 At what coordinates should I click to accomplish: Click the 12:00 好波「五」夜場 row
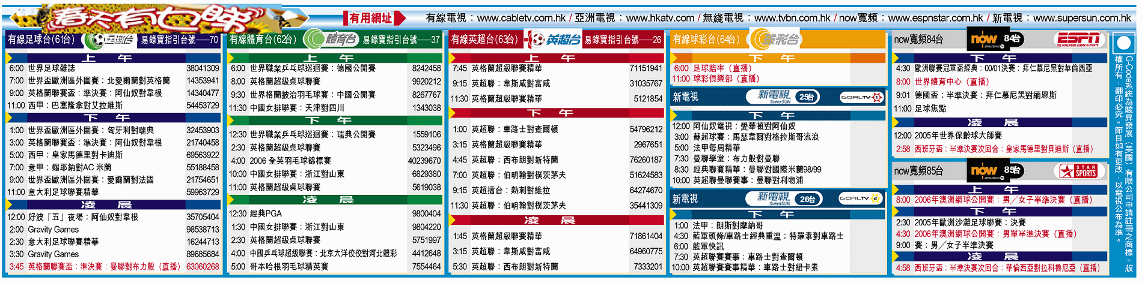pos(114,217)
